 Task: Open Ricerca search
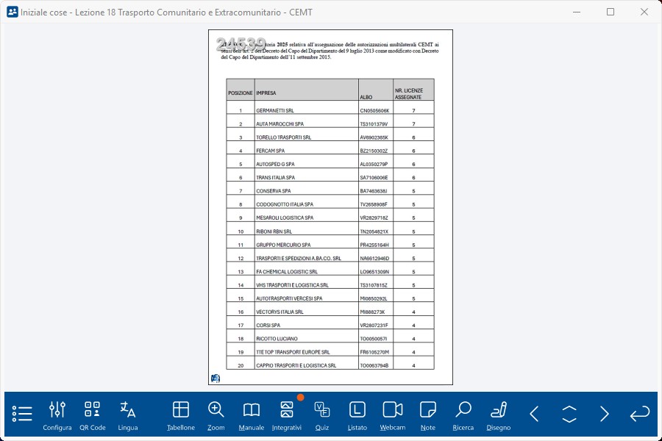463,415
